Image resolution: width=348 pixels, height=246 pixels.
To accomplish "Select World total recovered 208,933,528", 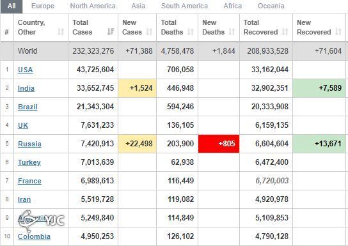I will 268,51.
